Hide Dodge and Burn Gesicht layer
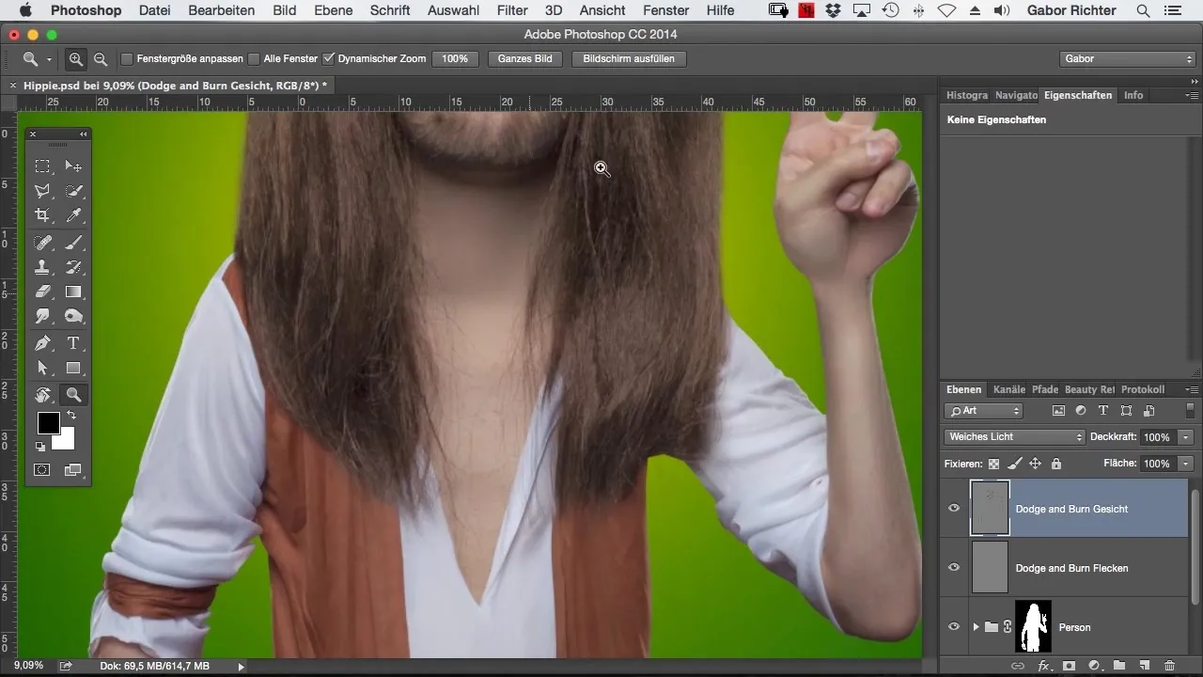Viewport: 1203px width, 677px height. coord(954,509)
